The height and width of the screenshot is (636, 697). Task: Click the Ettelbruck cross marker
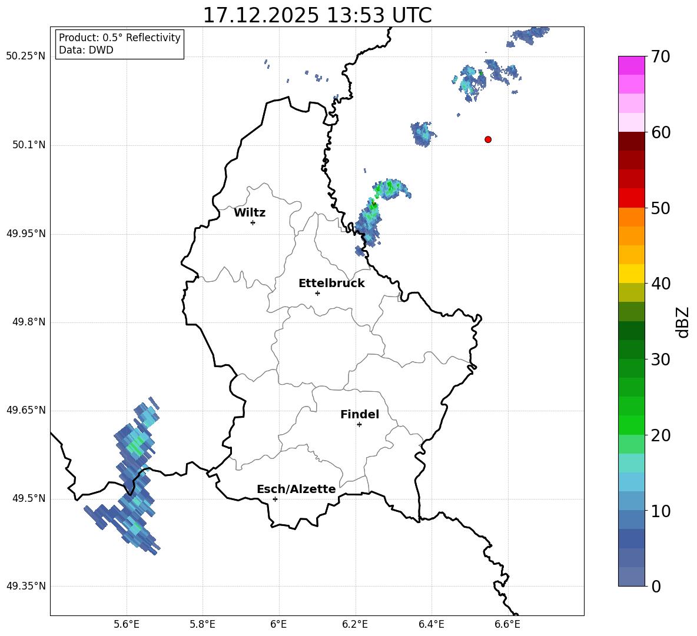317,293
